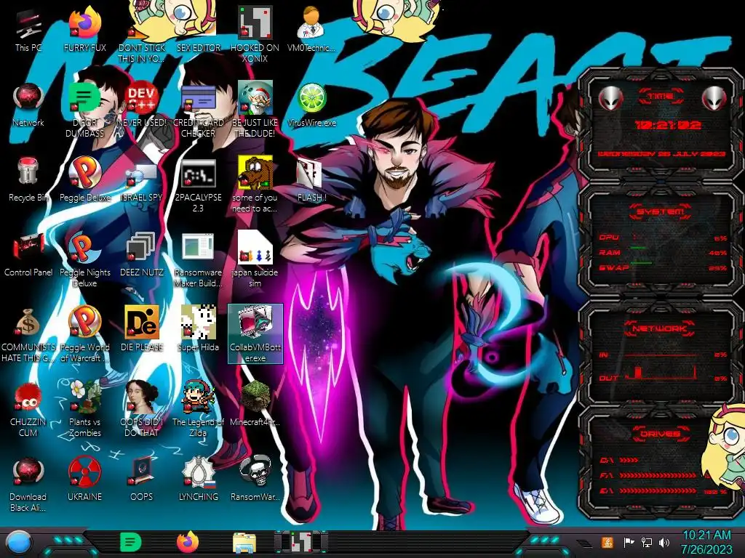This screenshot has width=745, height=558.
Task: Open the OOPS laptop shortcut
Action: 142,480
